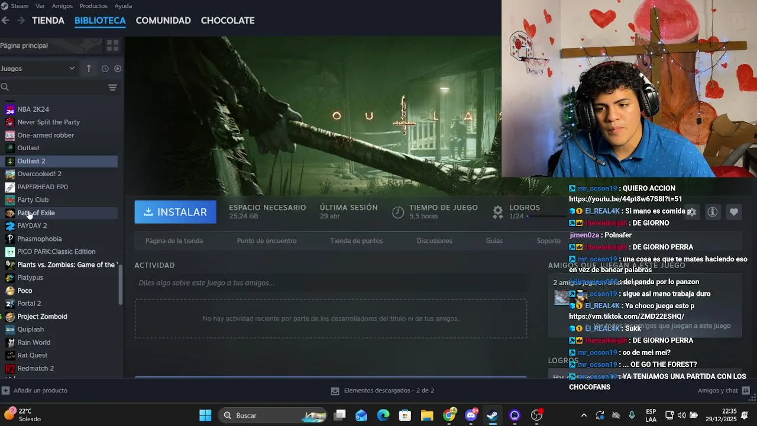Open the COMUNIDAD tab
757x426 pixels.
click(163, 20)
